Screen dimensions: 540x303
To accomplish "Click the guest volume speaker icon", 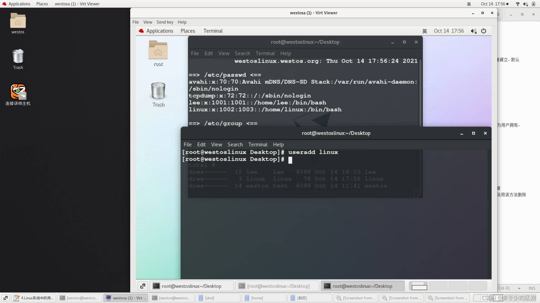I will (474, 31).
